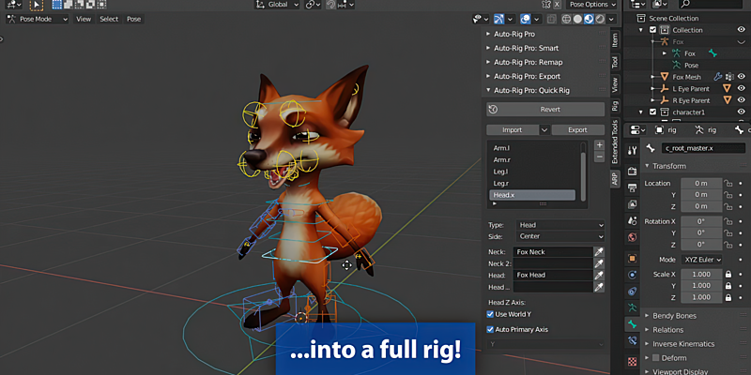Open the Select menu
The height and width of the screenshot is (375, 751).
(109, 19)
